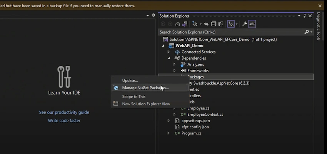Click the Solution icon before 'ASPNETCore_WebAPI_EFCore_Demo'
327x154 pixels.
[165, 39]
